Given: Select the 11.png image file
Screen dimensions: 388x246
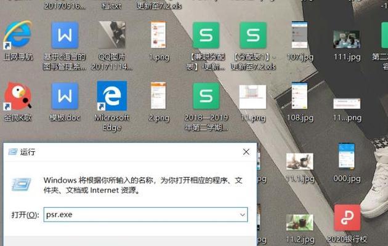Looking at the screenshot, I should (x=253, y=97).
